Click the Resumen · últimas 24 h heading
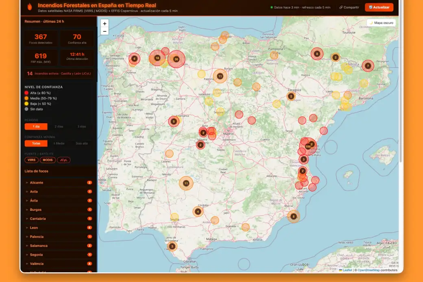Viewport: 423px width, 282px height. (44, 21)
